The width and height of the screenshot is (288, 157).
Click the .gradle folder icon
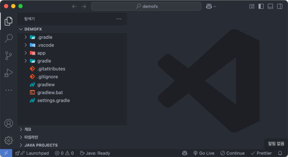(33, 37)
